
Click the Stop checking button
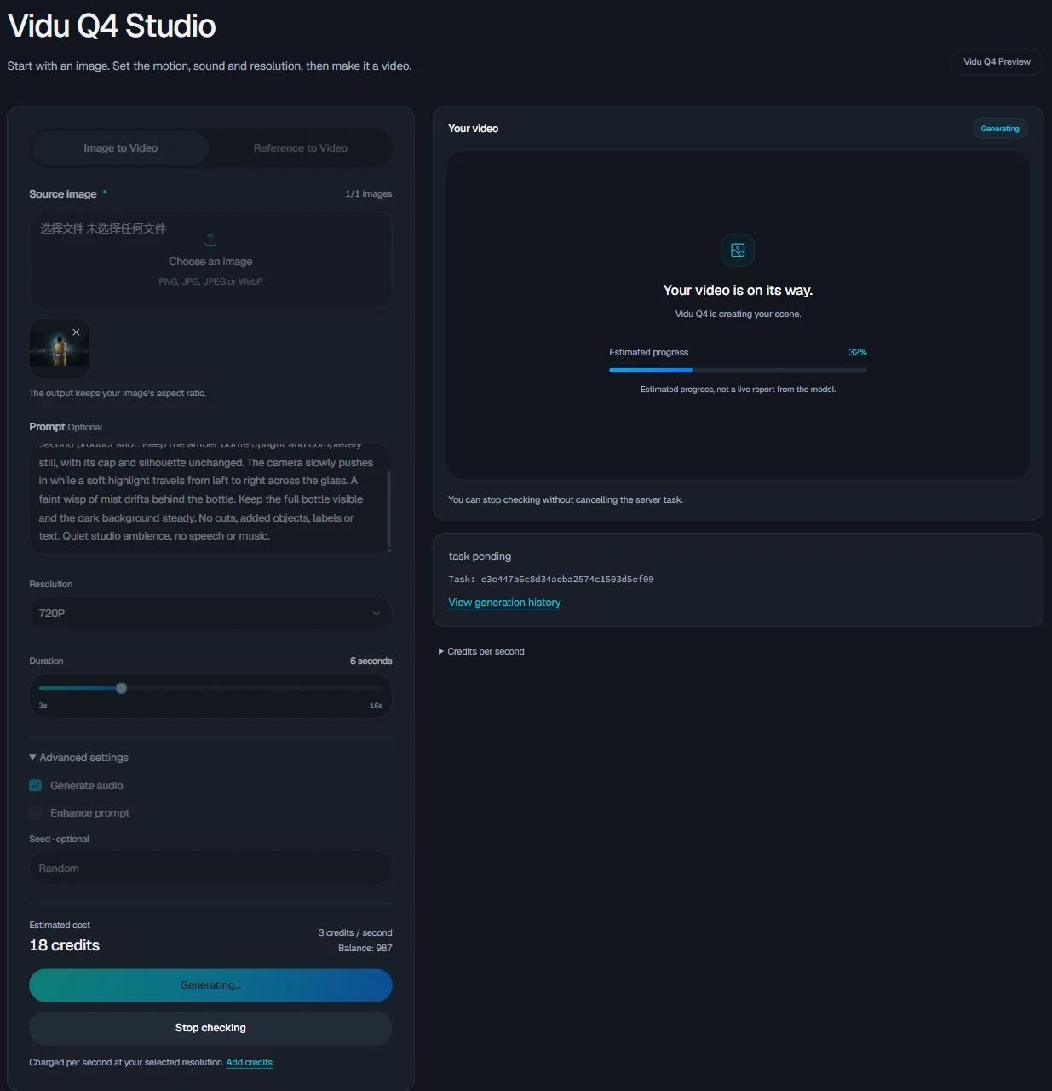pyautogui.click(x=210, y=1028)
